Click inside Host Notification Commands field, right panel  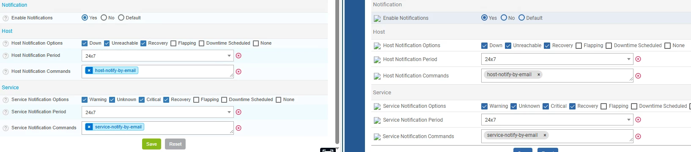[557, 75]
